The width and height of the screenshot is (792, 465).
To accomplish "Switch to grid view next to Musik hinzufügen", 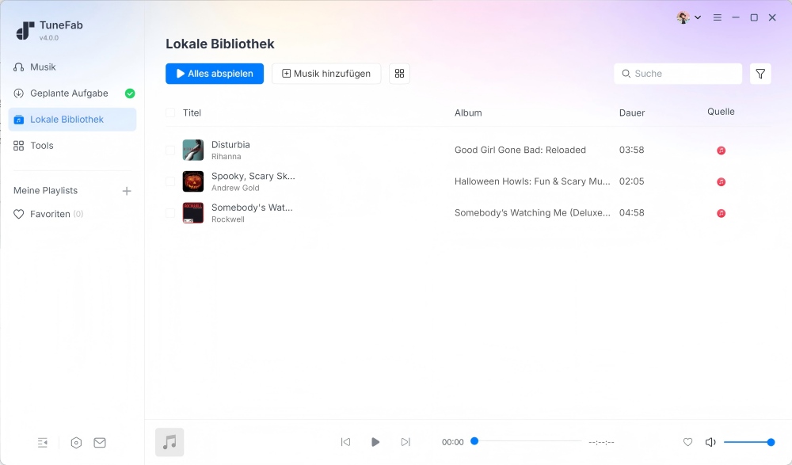I will (399, 73).
